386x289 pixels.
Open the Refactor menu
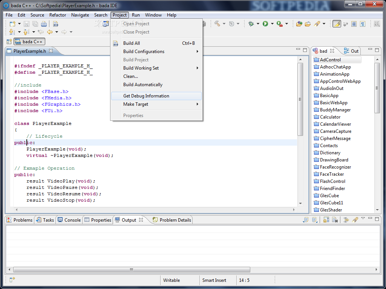[58, 15]
